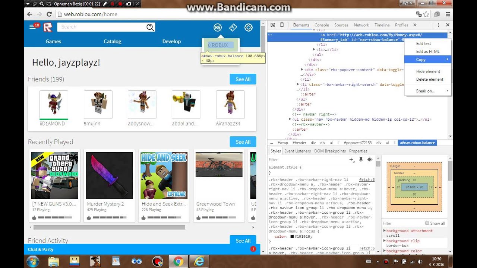Screen dimensions: 477x268
Task: Click the Roblox search input field
Action: pyautogui.click(x=101, y=27)
